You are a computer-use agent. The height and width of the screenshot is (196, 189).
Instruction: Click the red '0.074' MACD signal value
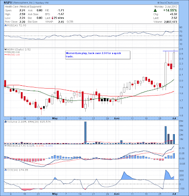(x=40, y=146)
